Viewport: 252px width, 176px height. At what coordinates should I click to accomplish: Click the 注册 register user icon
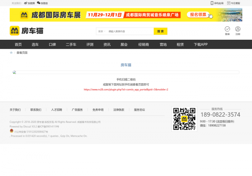click(x=238, y=29)
